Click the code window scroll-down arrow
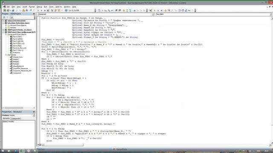 click(272, 143)
